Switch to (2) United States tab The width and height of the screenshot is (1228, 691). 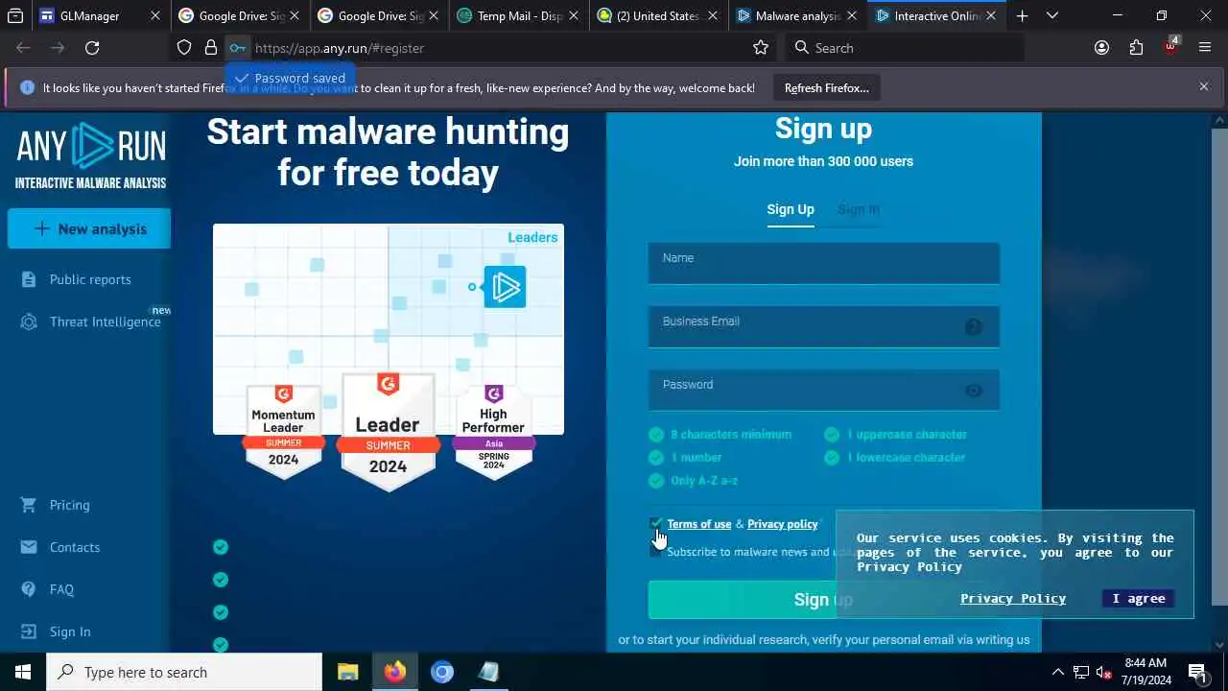(658, 15)
